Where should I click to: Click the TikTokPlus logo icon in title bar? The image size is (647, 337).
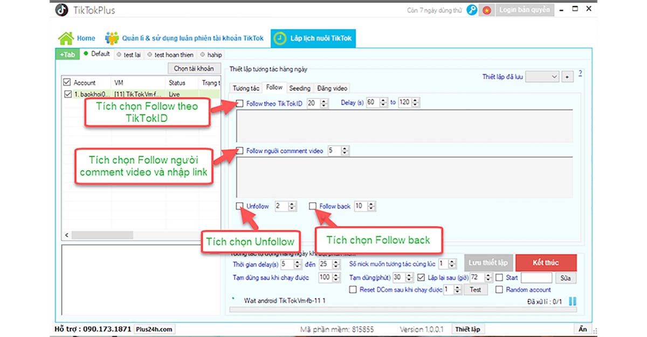point(63,10)
